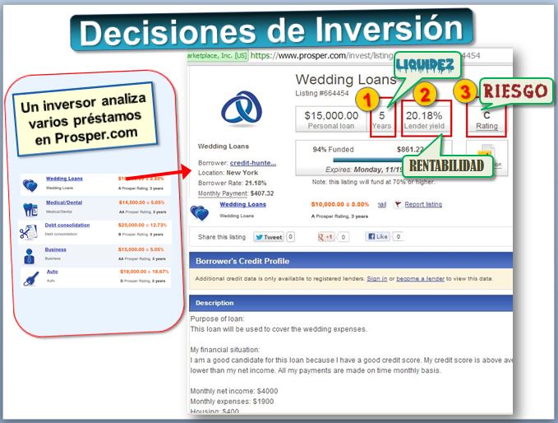Click the $18,000.00 18.67% Auto amount
The width and height of the screenshot is (558, 423).
click(x=144, y=272)
